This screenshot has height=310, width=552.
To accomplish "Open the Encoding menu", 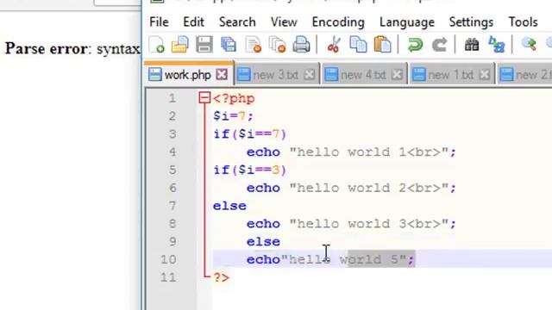I will [338, 22].
